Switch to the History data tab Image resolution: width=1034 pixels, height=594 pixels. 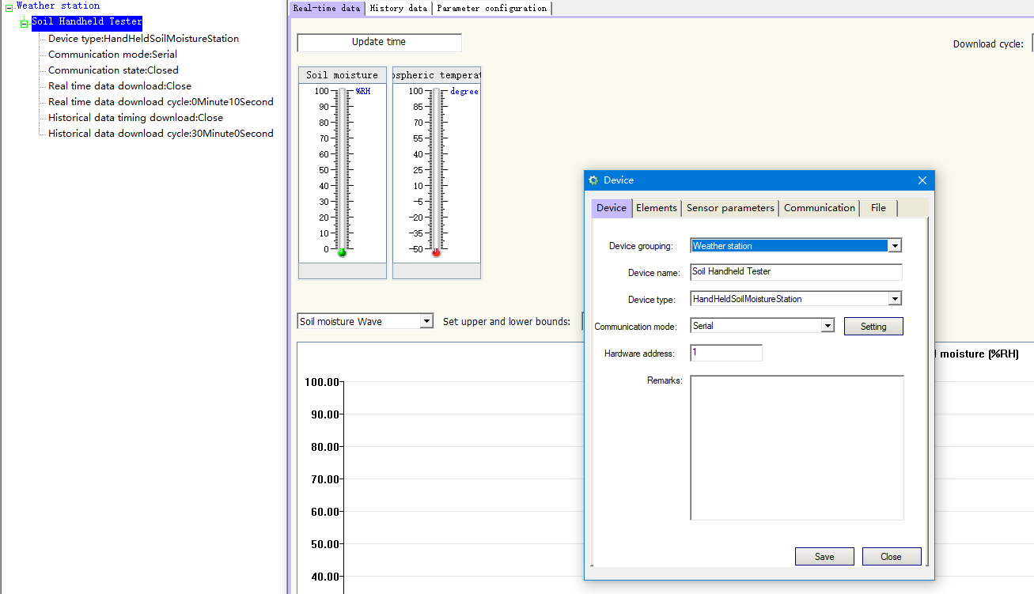coord(399,8)
